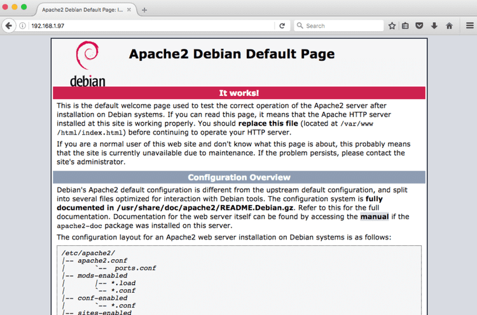Click the sites-enabled tree entry
477x315 pixels.
tap(104, 312)
